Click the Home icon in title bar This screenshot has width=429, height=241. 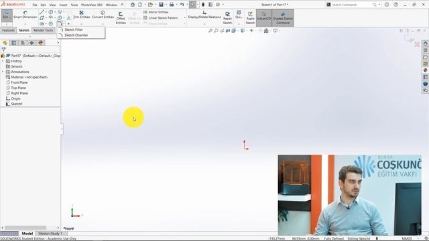tap(133, 5)
